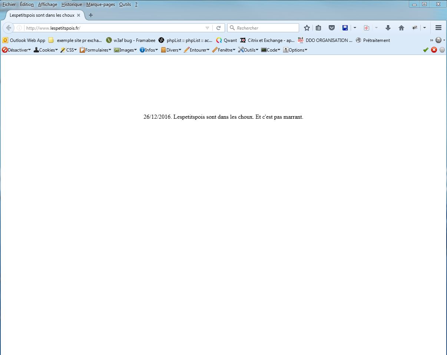Expand the CSS toolbar dropdown

pyautogui.click(x=69, y=50)
